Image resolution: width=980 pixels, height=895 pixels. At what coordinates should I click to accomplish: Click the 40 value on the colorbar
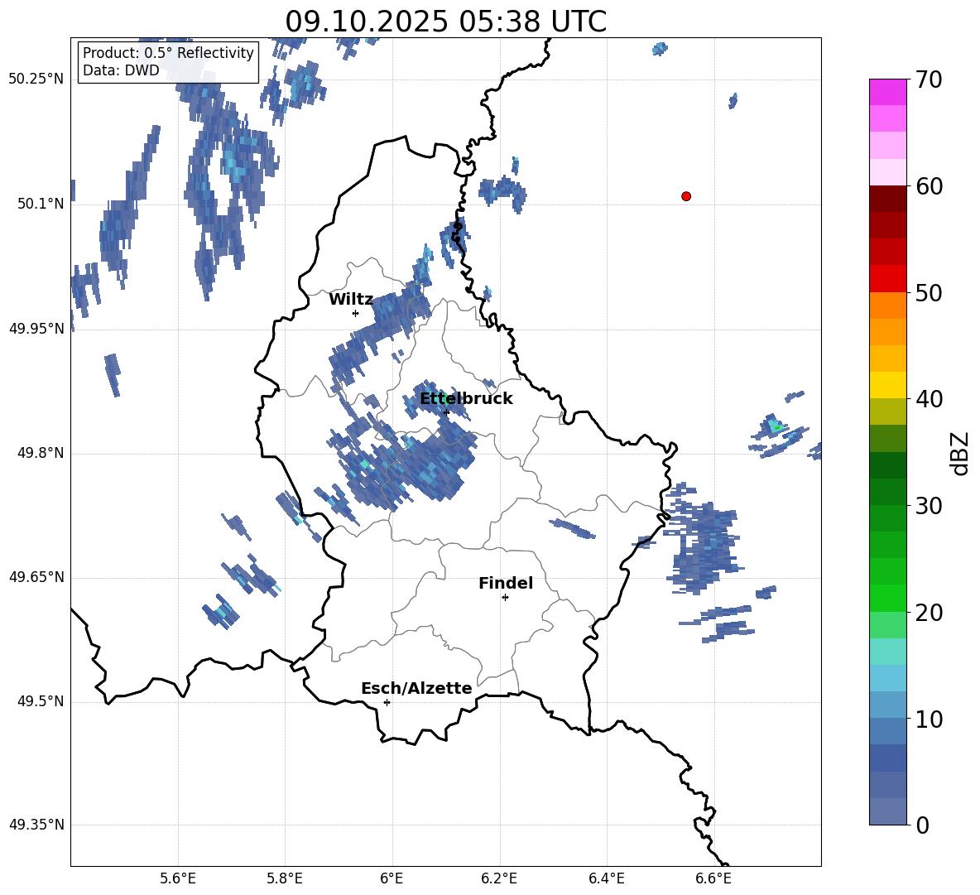(x=929, y=399)
